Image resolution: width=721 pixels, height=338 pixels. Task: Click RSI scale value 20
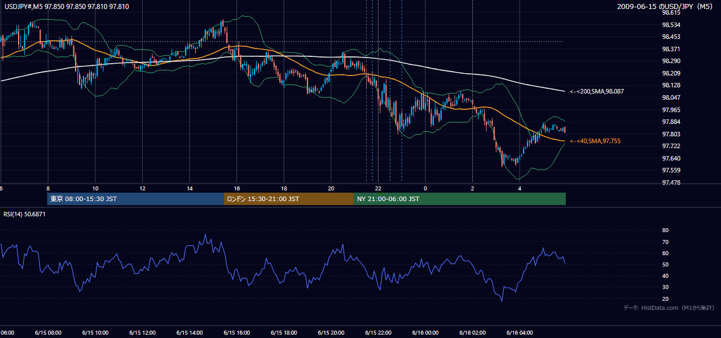point(665,299)
